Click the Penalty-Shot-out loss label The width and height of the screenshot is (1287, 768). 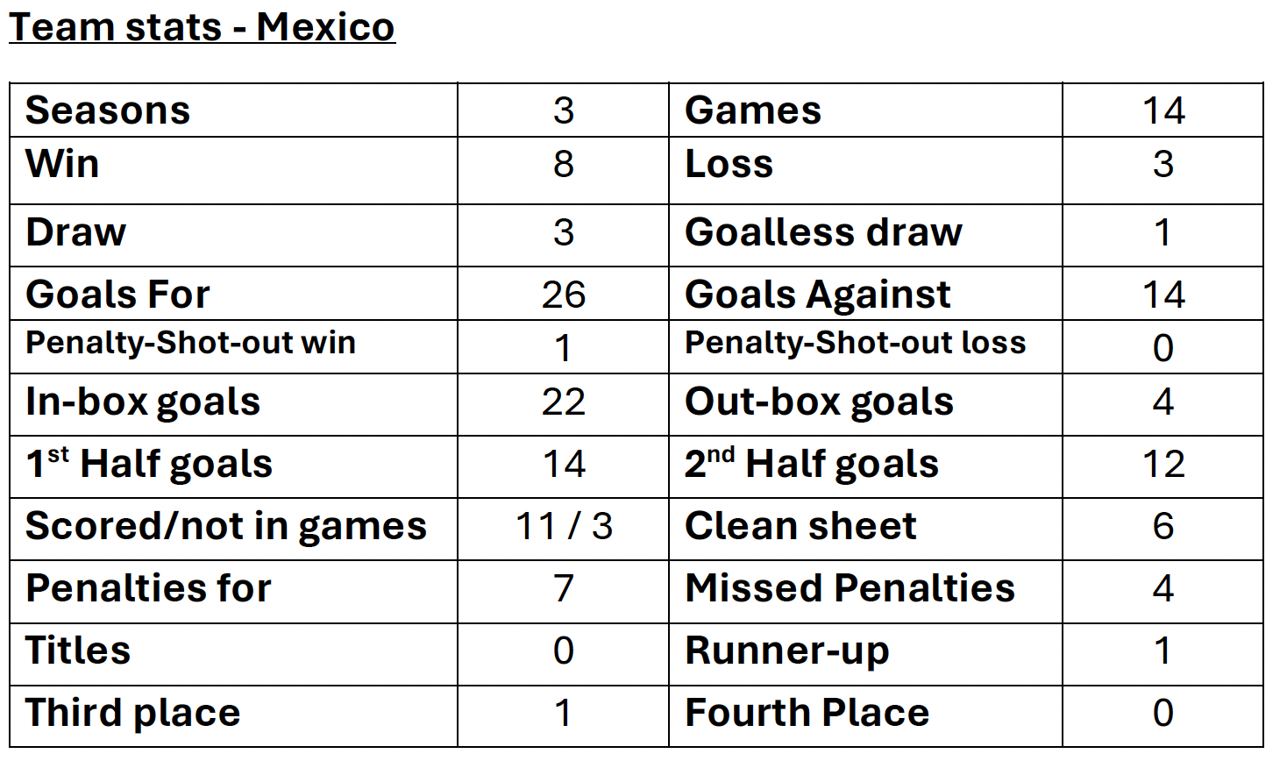point(856,343)
